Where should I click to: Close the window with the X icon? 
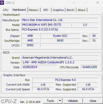coord(98,3)
